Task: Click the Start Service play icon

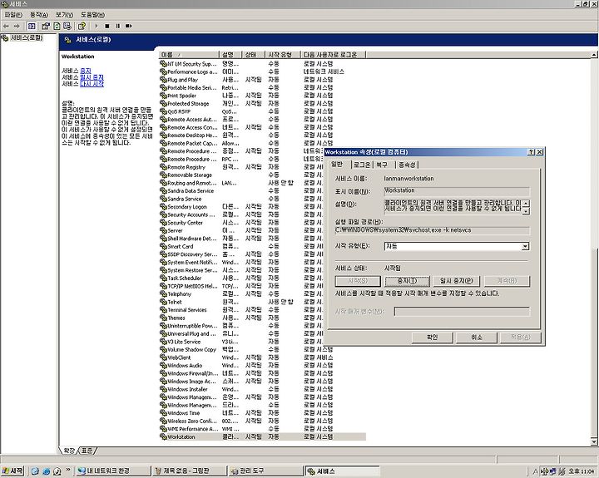Action: tap(97, 26)
